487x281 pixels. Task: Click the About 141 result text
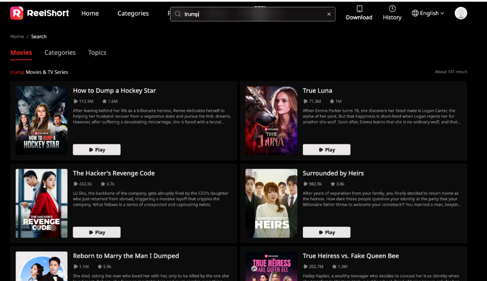tap(451, 71)
